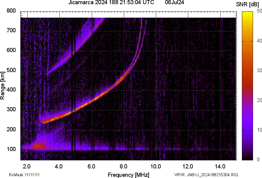Click the frequency axis value '12.0'
262x178 pixels.
pyautogui.click(x=188, y=167)
